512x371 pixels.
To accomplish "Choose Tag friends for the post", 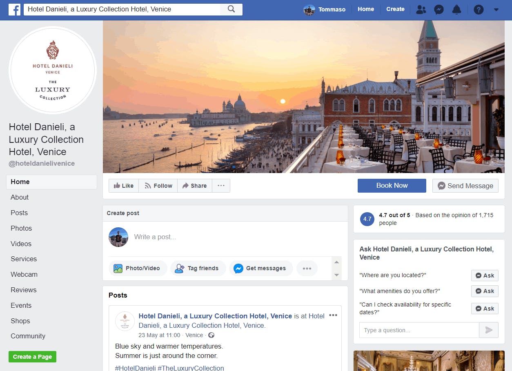I will (198, 268).
